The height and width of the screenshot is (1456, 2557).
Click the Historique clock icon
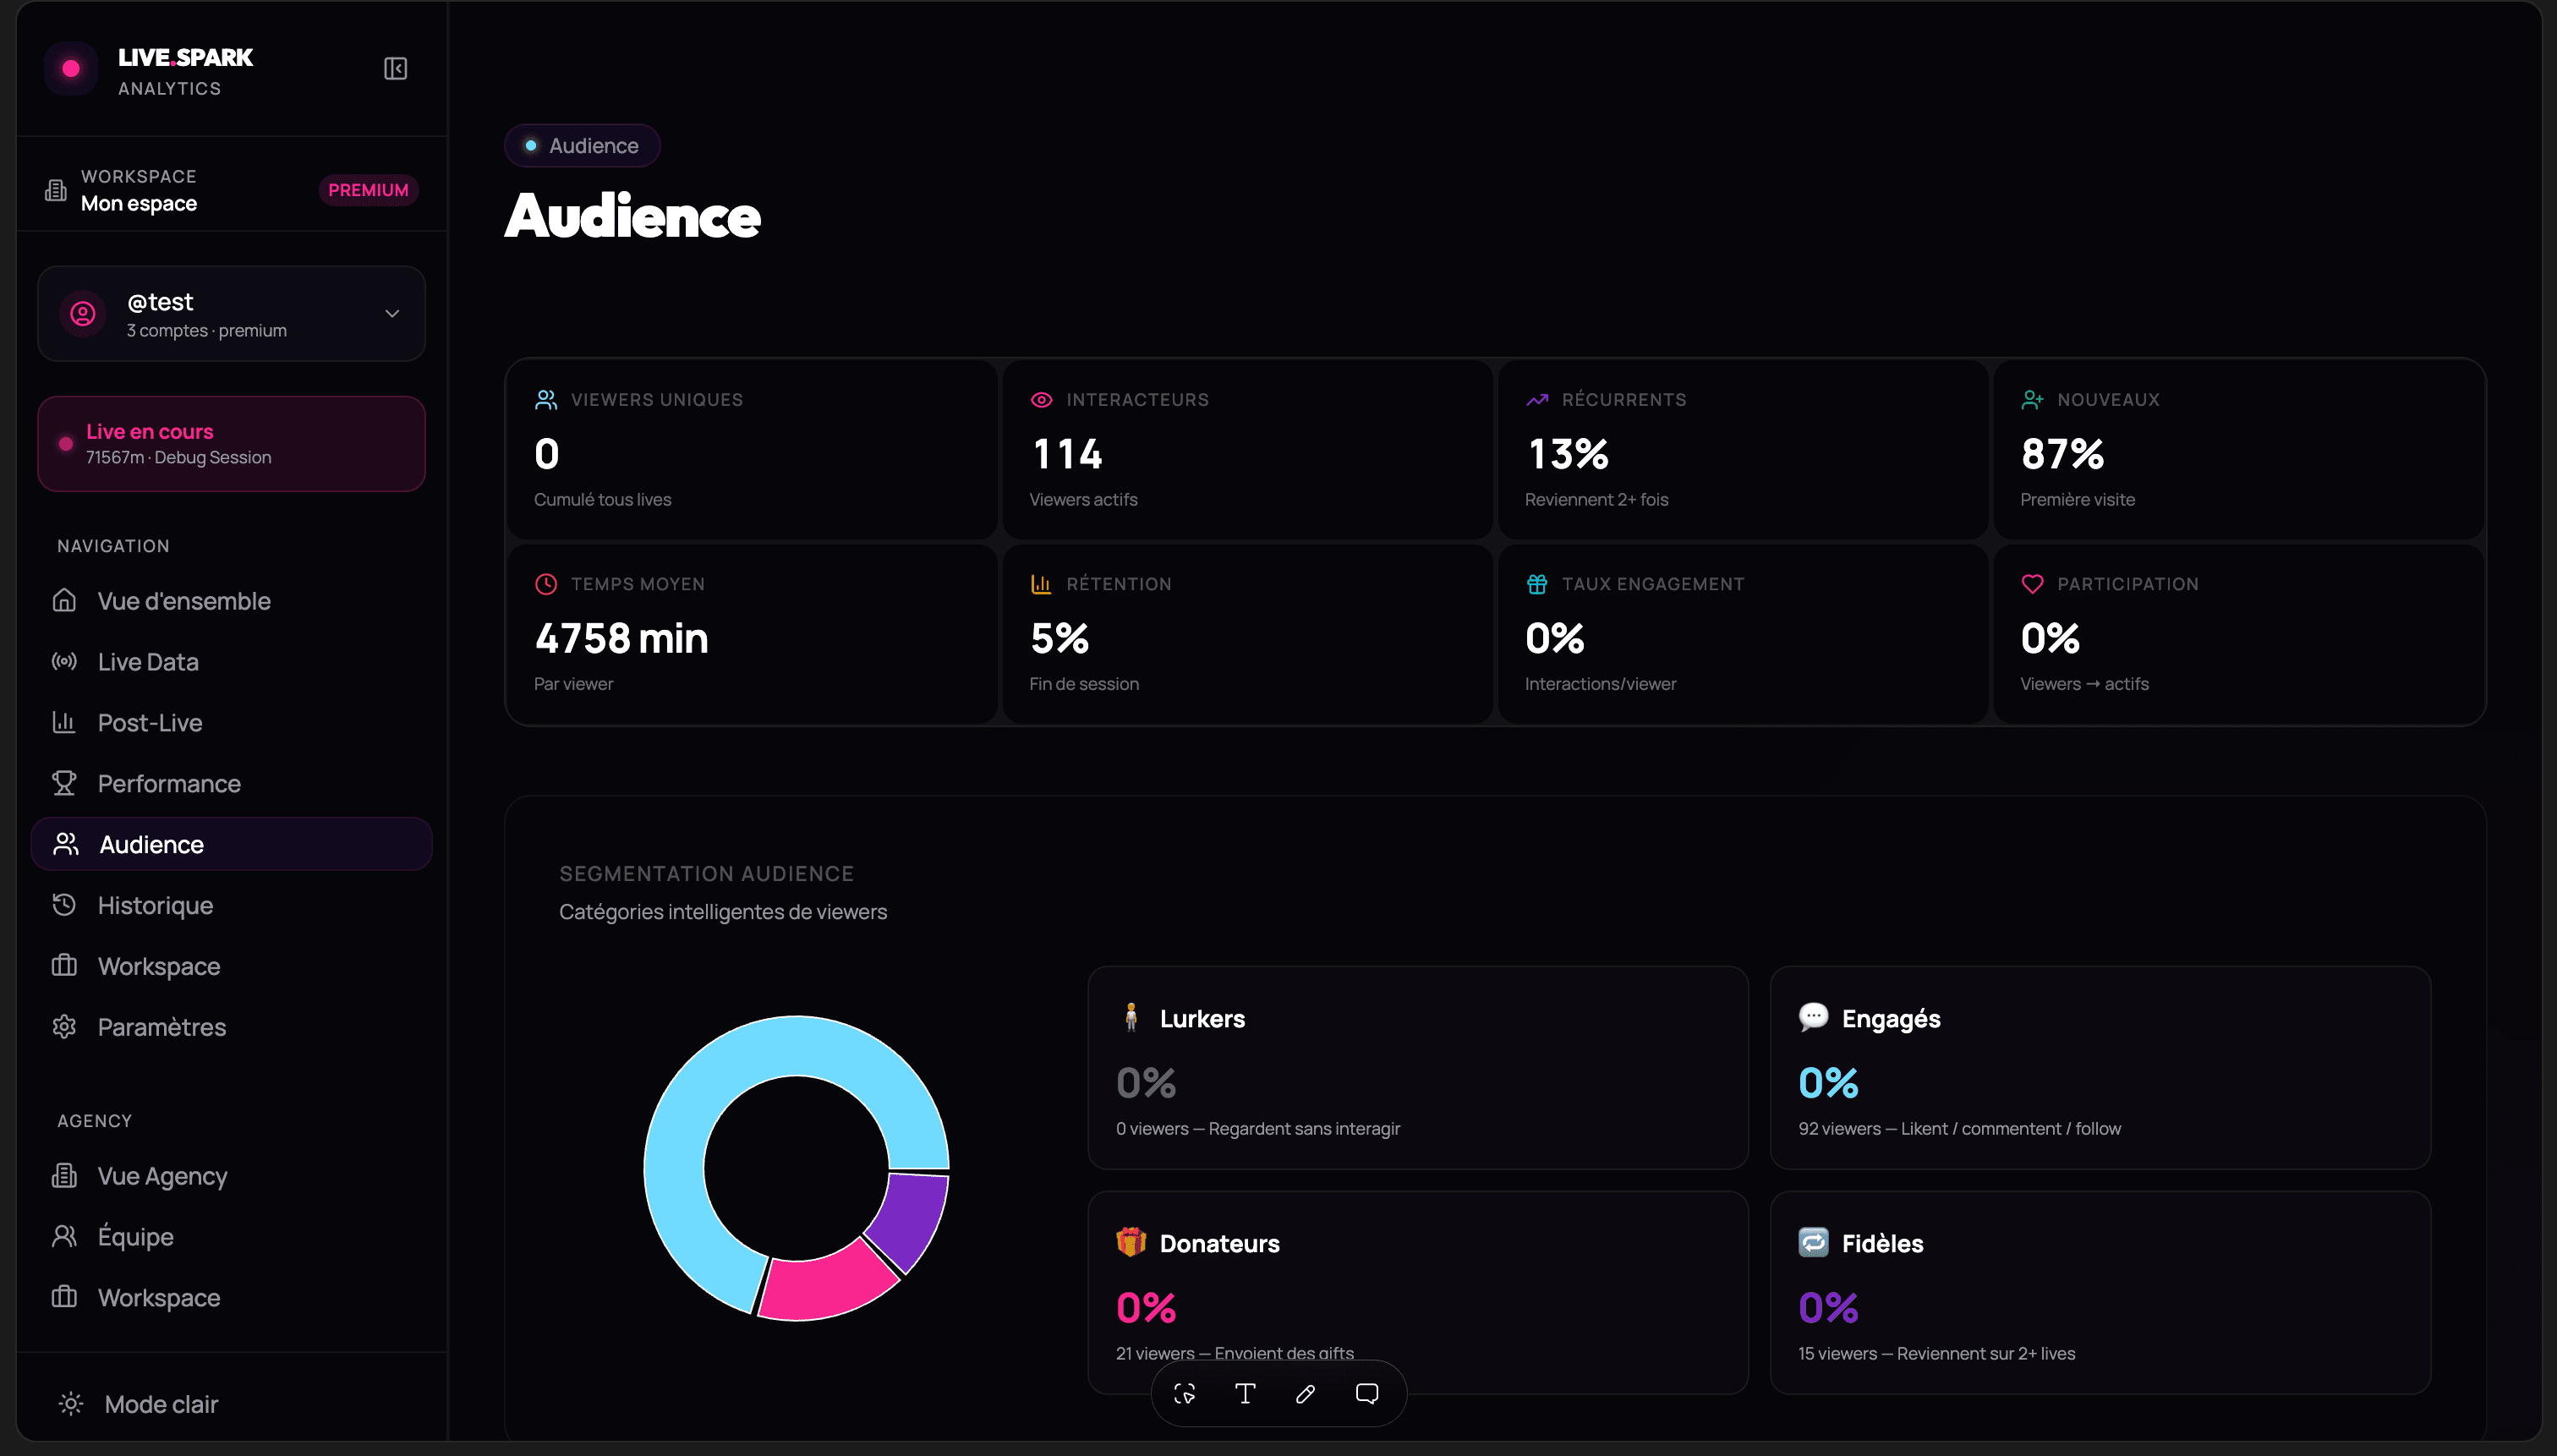(x=64, y=905)
